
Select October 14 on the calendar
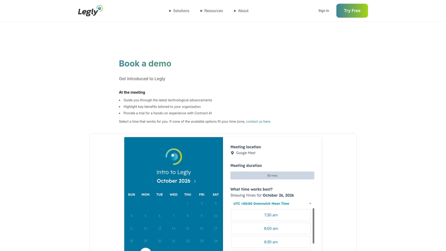(x=174, y=228)
